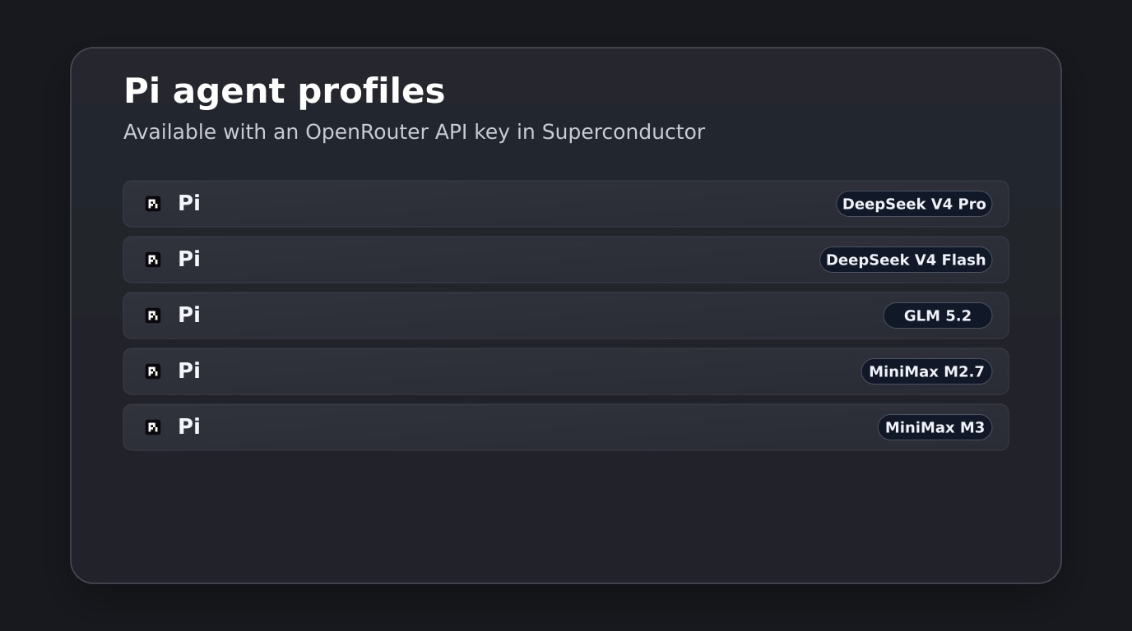Open the Pi profile row with MiniMax M2.7
The height and width of the screenshot is (631, 1132).
566,371
